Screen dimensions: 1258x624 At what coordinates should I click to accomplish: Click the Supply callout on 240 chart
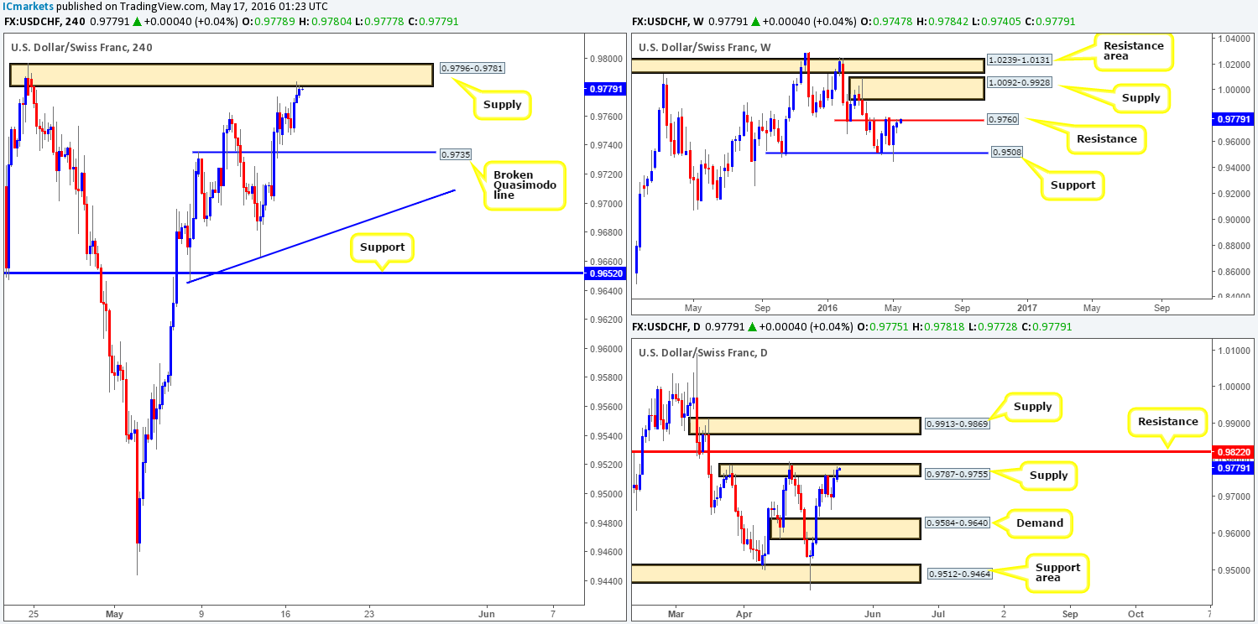tap(501, 105)
